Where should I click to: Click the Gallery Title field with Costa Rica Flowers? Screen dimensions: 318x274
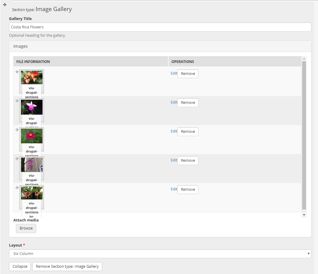tap(160, 27)
